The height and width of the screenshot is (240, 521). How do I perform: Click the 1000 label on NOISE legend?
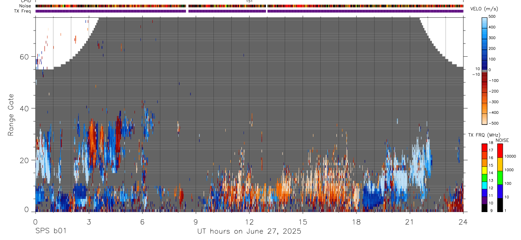click(x=510, y=170)
